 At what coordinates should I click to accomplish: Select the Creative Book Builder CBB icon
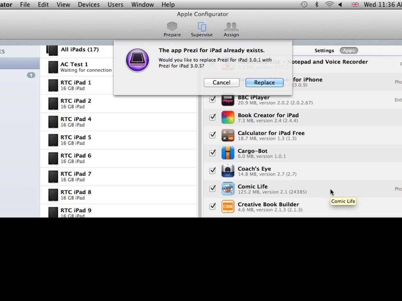pos(228,206)
